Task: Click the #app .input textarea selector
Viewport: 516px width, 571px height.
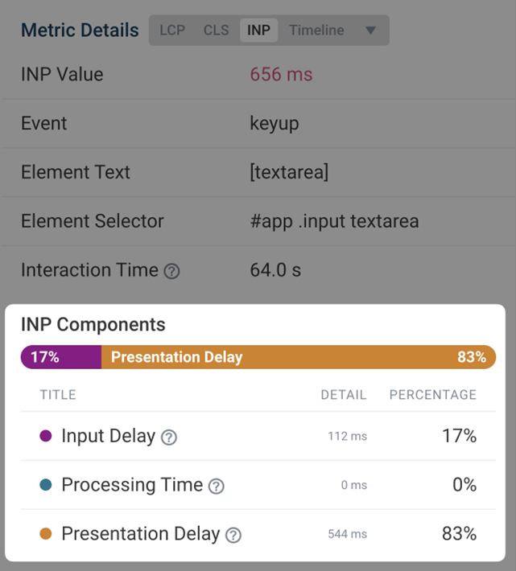Action: coord(334,221)
